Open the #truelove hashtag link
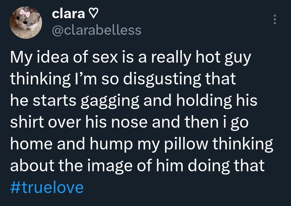Screen dimensions: 291x206 point(47,188)
